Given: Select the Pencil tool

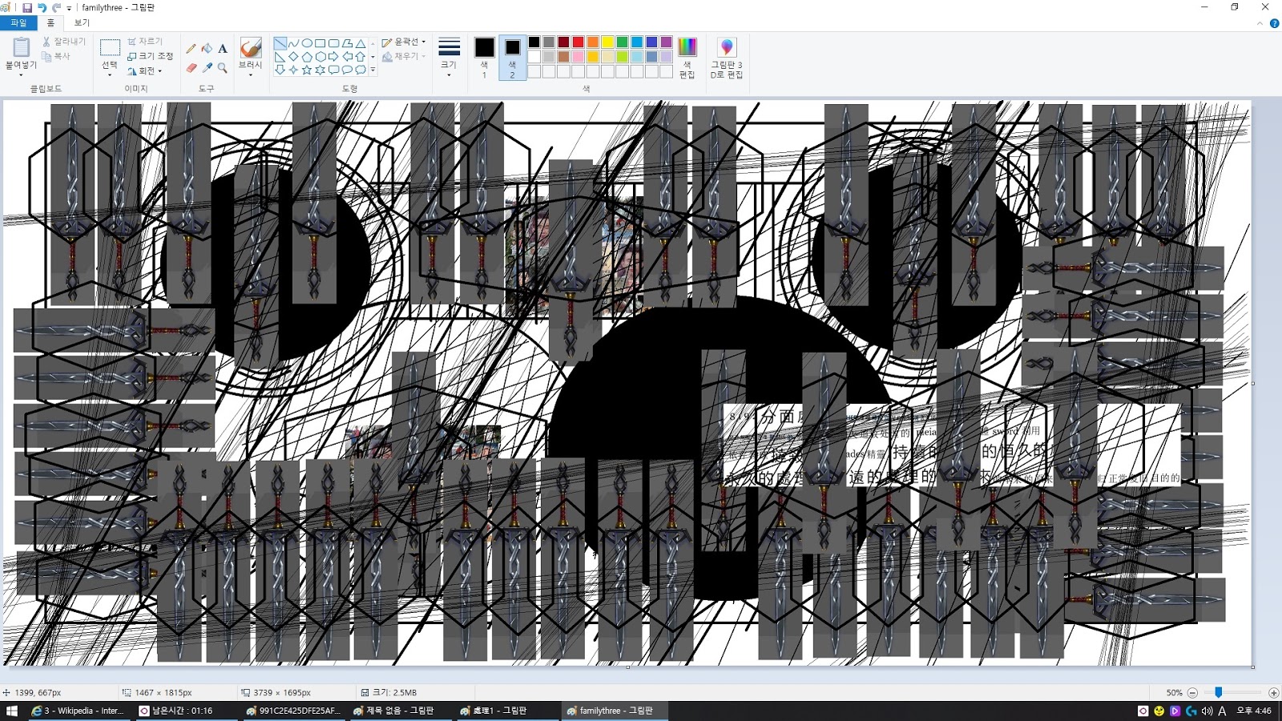Looking at the screenshot, I should [x=191, y=49].
